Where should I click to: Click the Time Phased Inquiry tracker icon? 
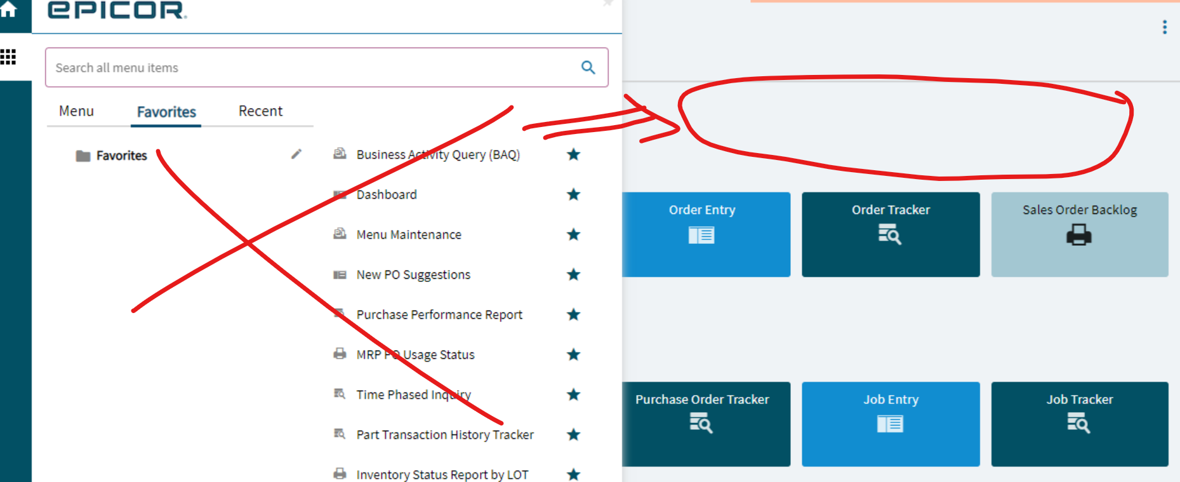(x=340, y=394)
